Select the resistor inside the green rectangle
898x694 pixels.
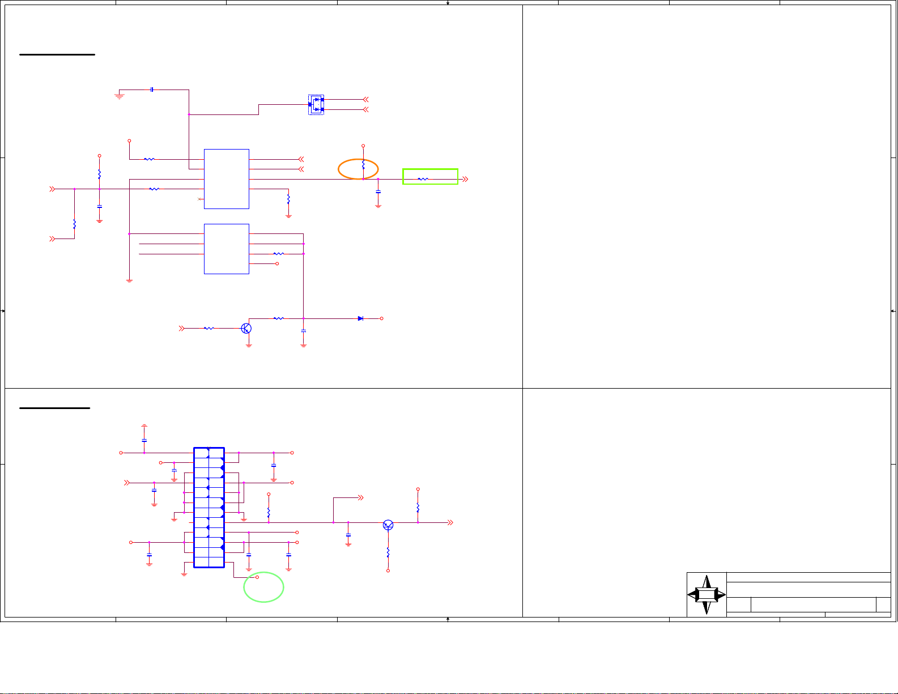point(423,179)
